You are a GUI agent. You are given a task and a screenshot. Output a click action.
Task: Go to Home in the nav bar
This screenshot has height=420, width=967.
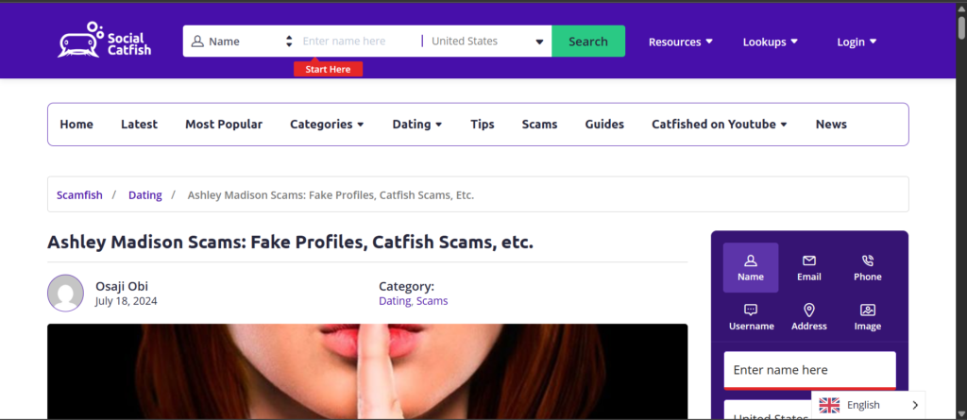(x=76, y=124)
